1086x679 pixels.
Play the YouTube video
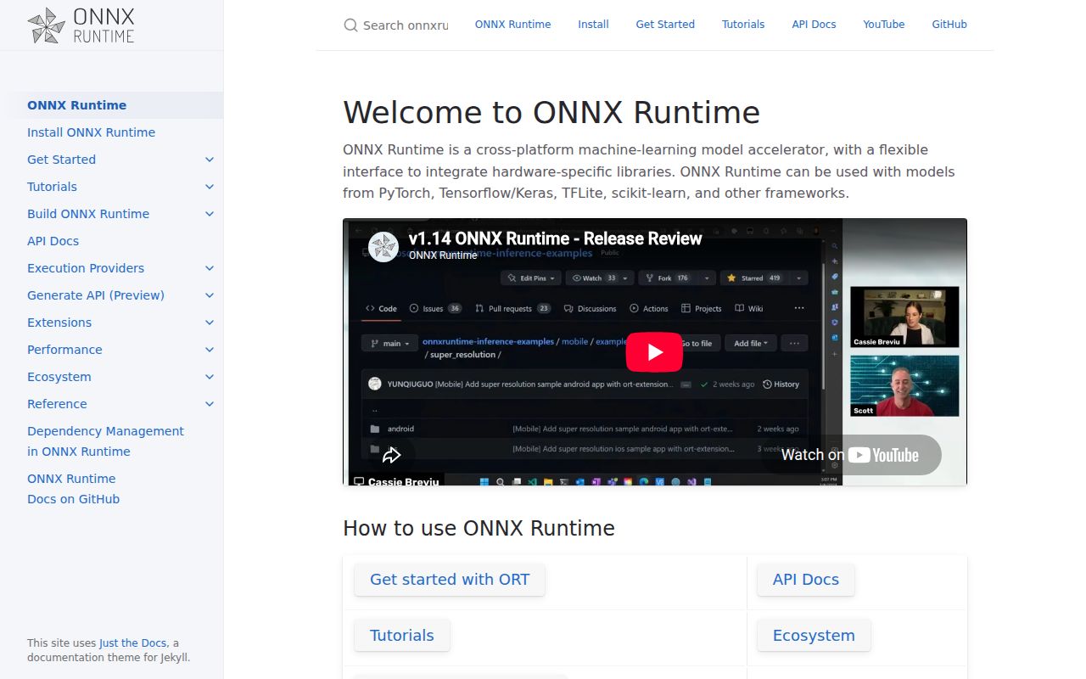click(654, 352)
